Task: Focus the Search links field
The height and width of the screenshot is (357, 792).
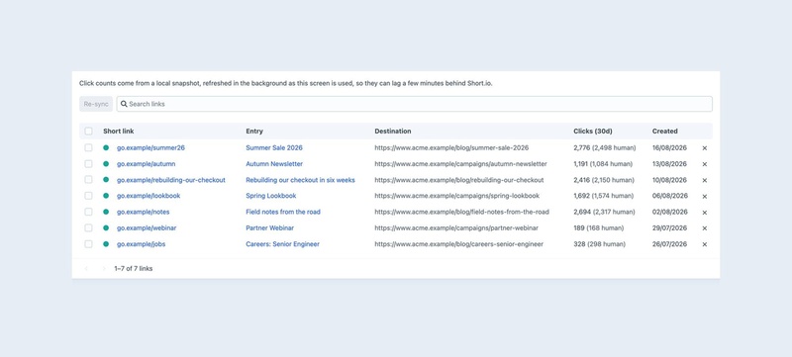Action: 414,104
